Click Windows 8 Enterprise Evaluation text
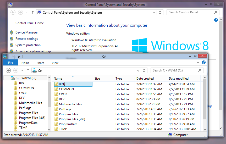The width and height of the screenshot is (226, 144). (x=94, y=40)
